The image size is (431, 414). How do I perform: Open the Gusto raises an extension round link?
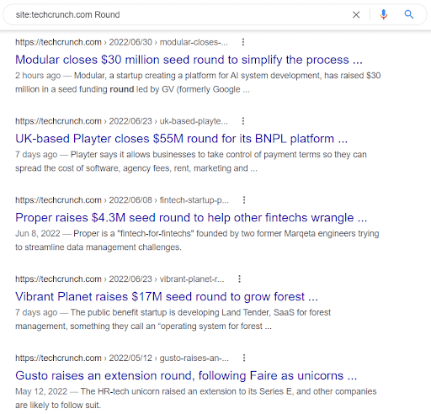pos(186,376)
